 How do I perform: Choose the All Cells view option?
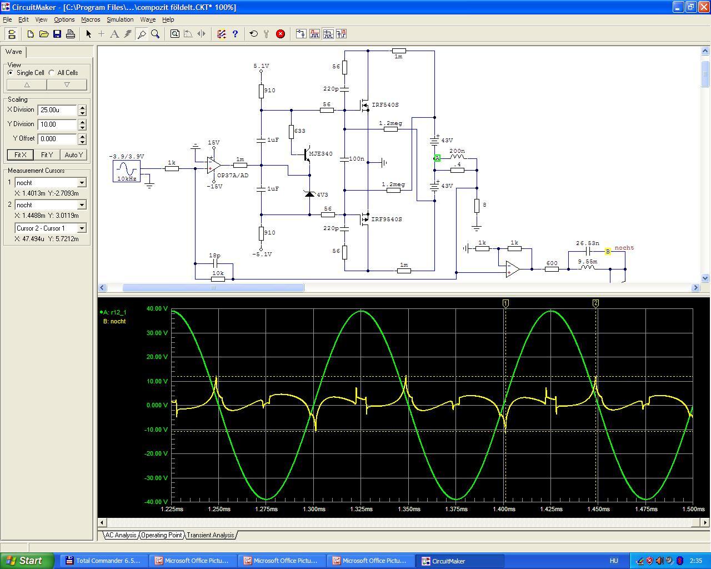pyautogui.click(x=52, y=73)
